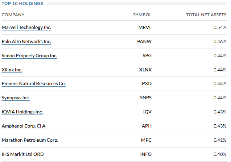231x162 pixels.
Task: Select the XLNX ticker symbol
Action: 145,70
